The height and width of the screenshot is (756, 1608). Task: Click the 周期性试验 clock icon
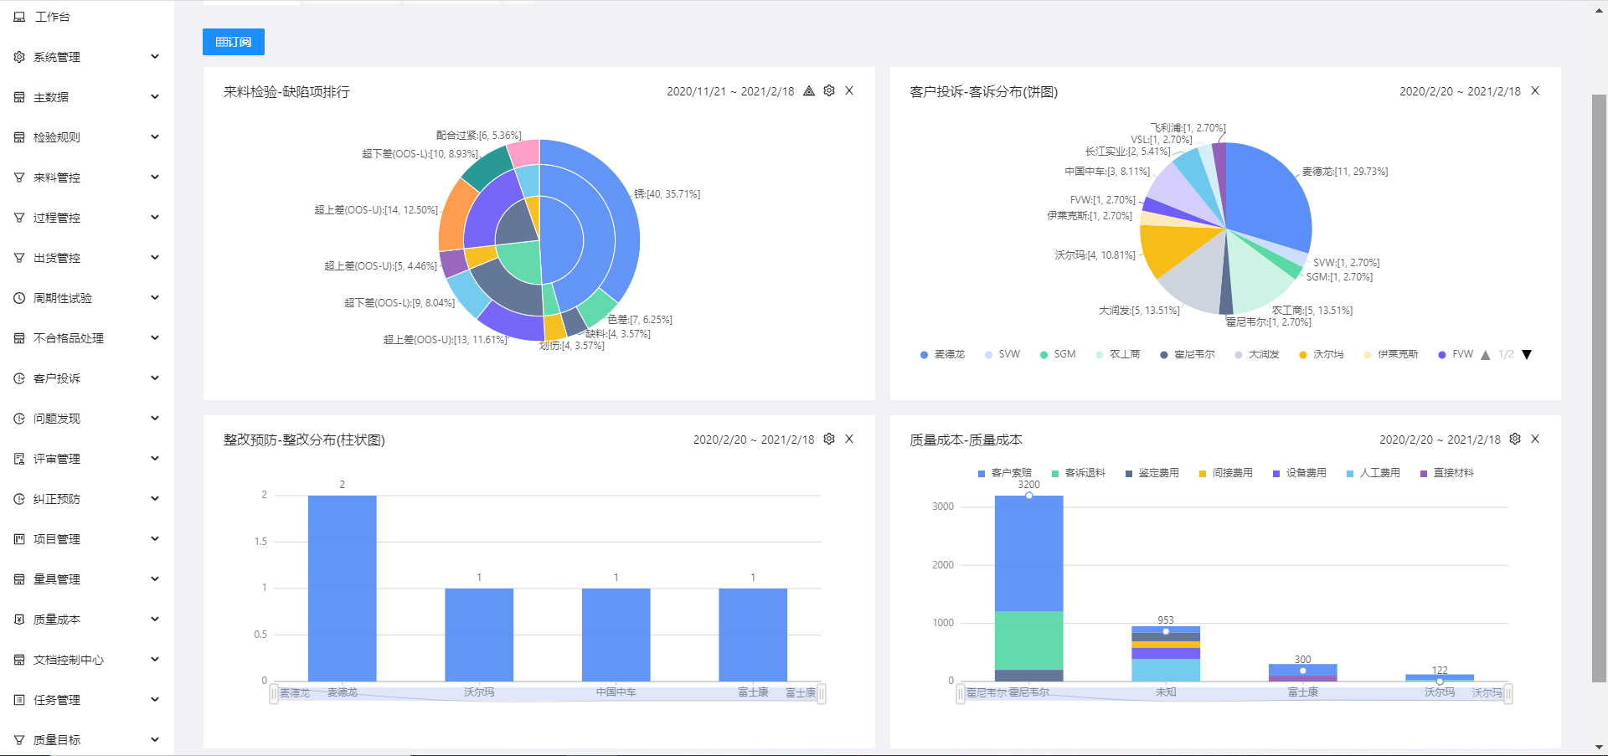tap(19, 298)
